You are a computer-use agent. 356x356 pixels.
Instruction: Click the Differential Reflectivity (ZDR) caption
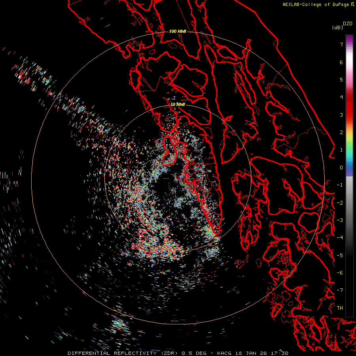[123, 353]
